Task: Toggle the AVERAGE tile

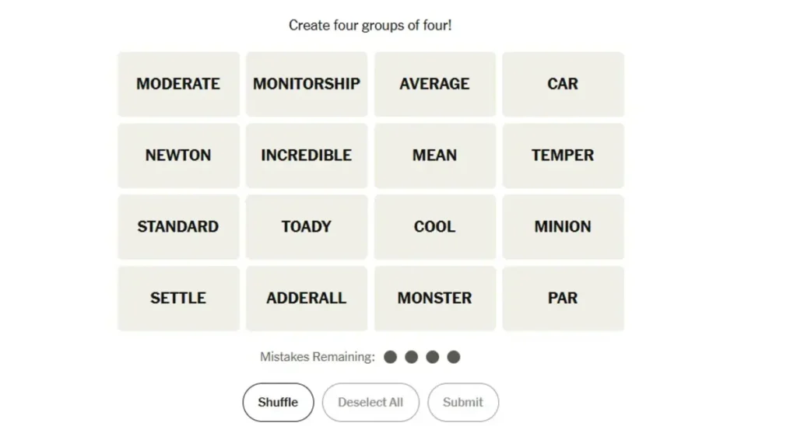Action: pyautogui.click(x=434, y=84)
